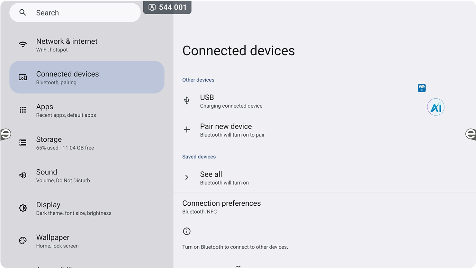476x268 pixels.
Task: Expand See all saved devices chevron
Action: pyautogui.click(x=187, y=177)
